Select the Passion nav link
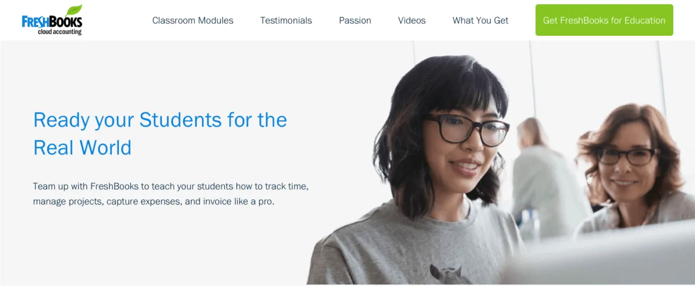Screen dimensions: 695x286 click(355, 21)
